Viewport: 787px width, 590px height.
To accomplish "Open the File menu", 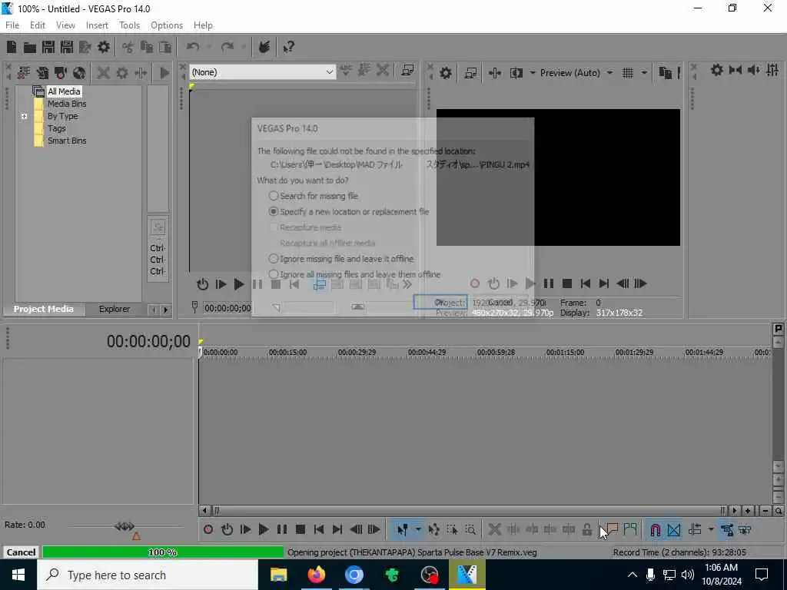I will pos(12,25).
